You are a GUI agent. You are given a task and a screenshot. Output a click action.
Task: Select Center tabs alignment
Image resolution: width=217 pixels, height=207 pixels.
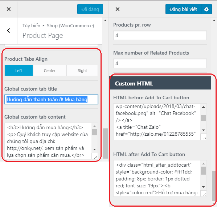click(x=50, y=71)
